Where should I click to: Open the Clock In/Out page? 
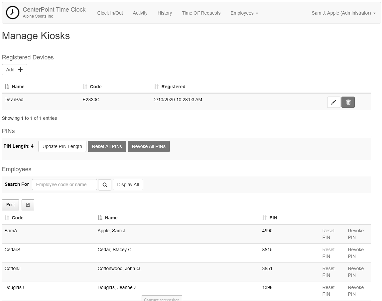pyautogui.click(x=110, y=13)
